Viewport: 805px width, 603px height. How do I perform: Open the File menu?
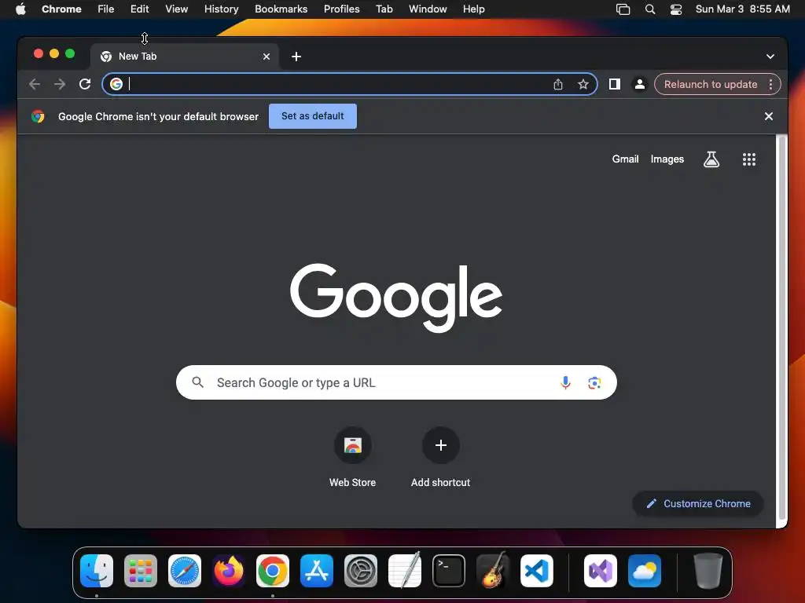click(106, 9)
